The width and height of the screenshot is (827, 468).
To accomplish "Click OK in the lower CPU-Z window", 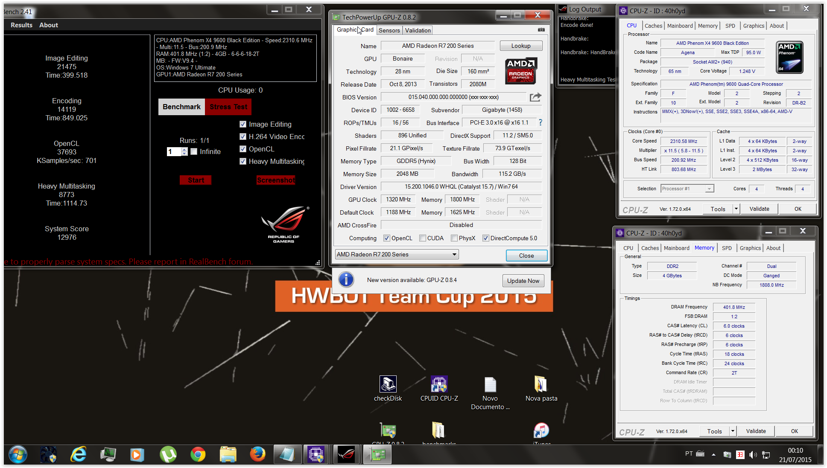I will (794, 431).
